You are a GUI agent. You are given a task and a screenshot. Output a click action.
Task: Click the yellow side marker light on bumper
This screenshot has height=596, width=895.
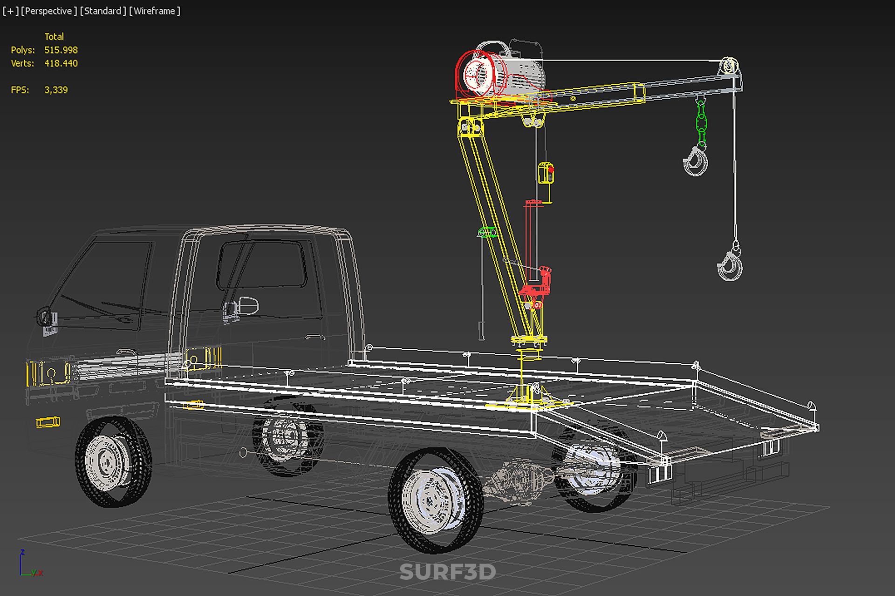(x=48, y=422)
